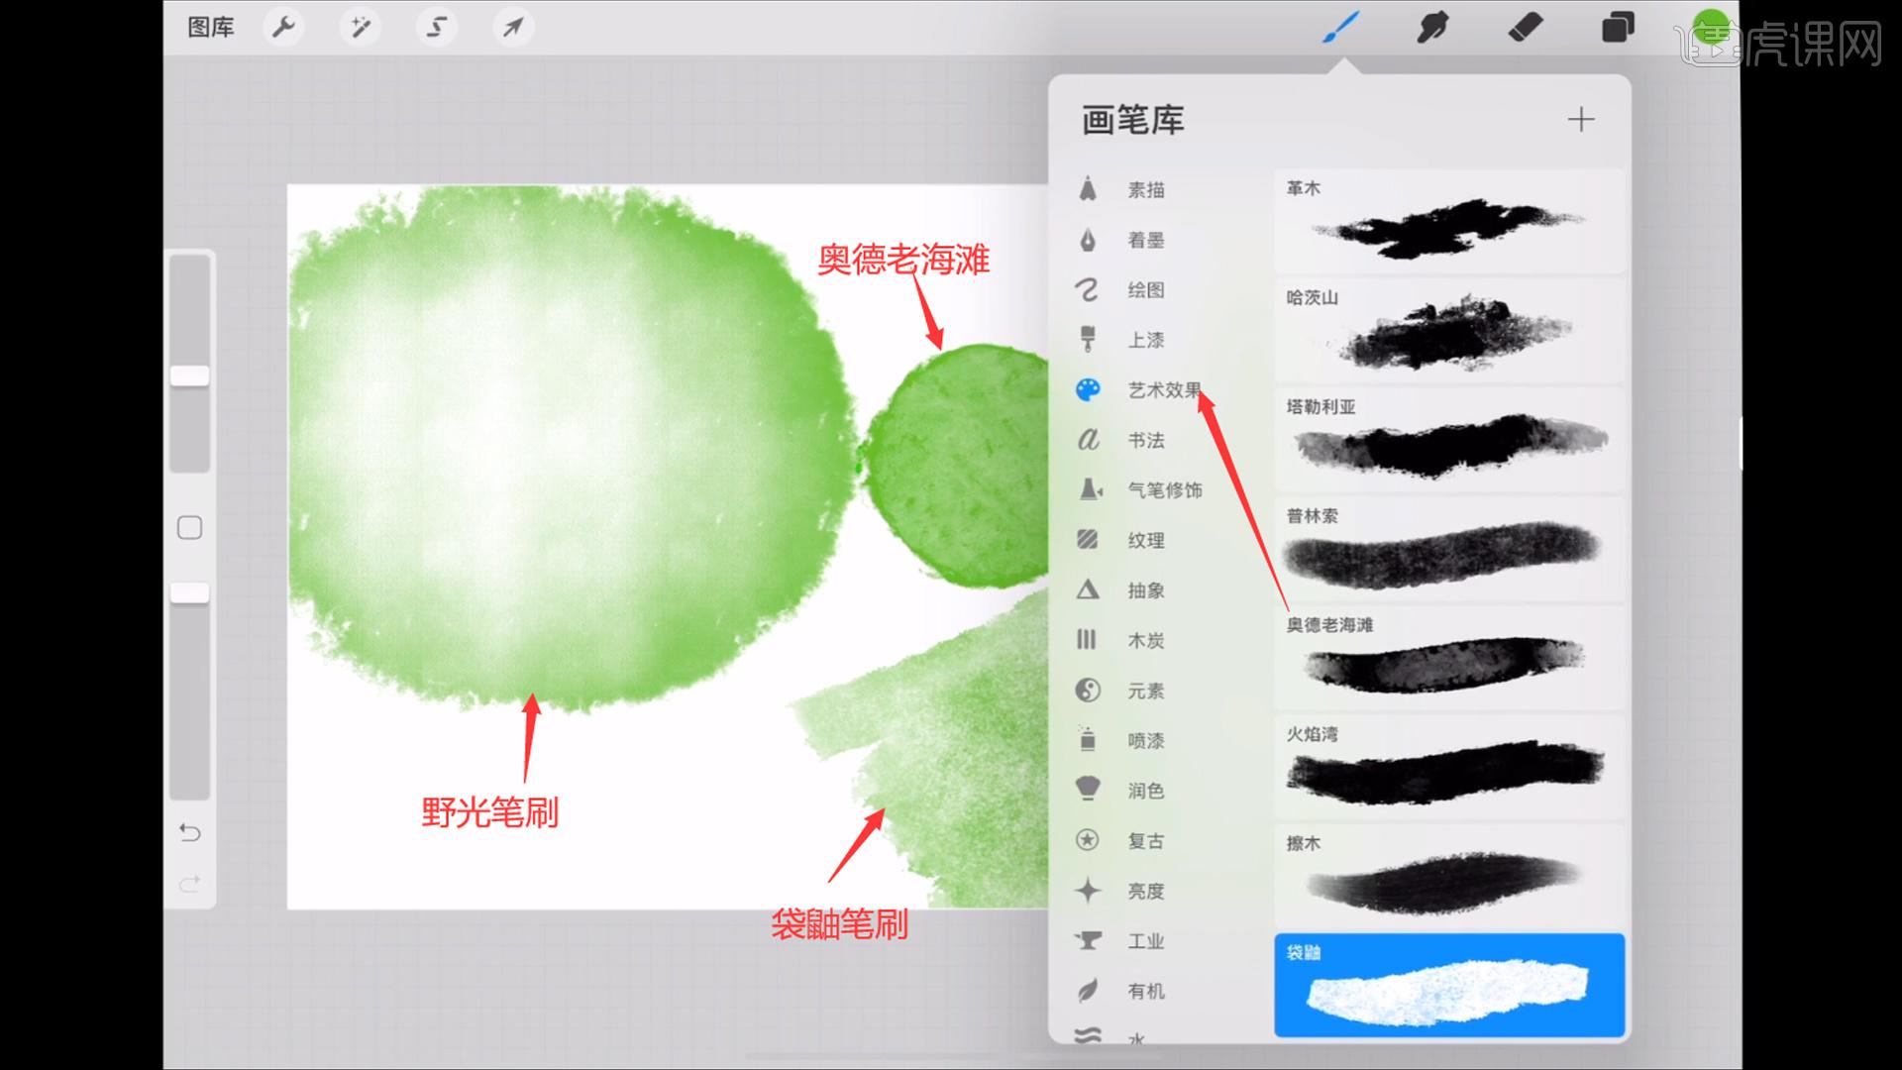
Task: Select the 书法 brush category
Action: 1144,440
